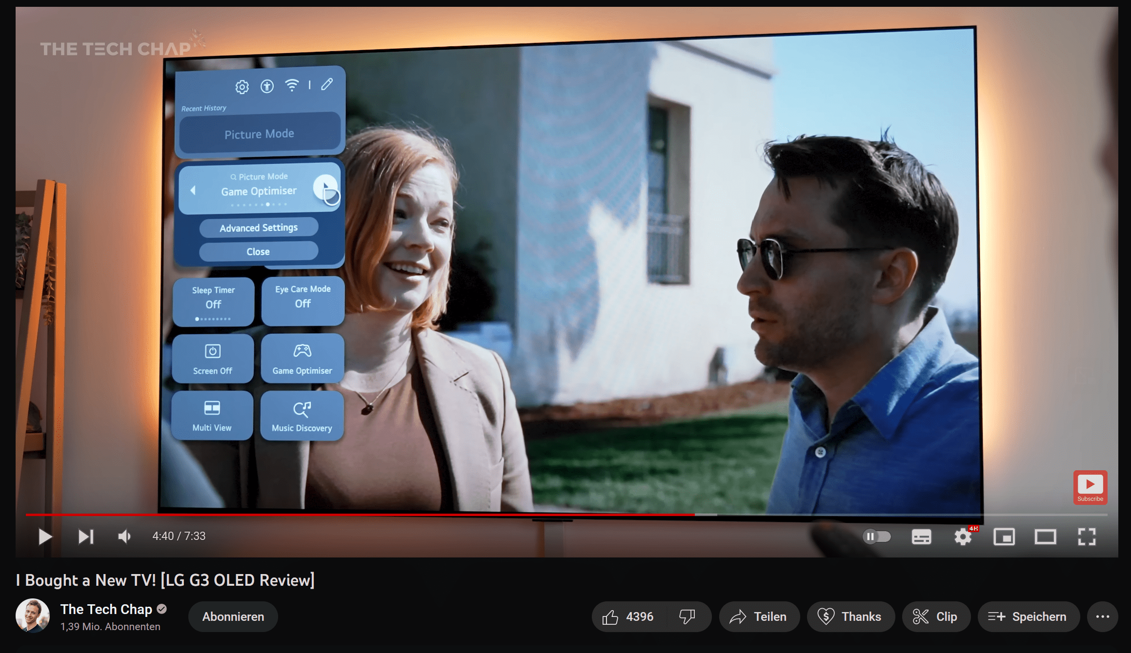The width and height of the screenshot is (1131, 653).
Task: Click the Multi View tile
Action: tap(212, 415)
